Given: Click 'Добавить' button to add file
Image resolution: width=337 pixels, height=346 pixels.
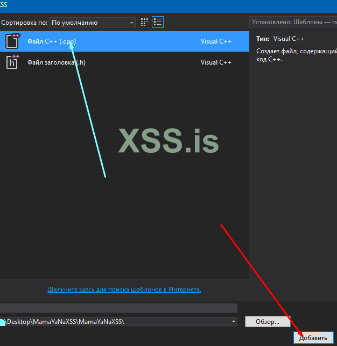Looking at the screenshot, I should click(313, 338).
